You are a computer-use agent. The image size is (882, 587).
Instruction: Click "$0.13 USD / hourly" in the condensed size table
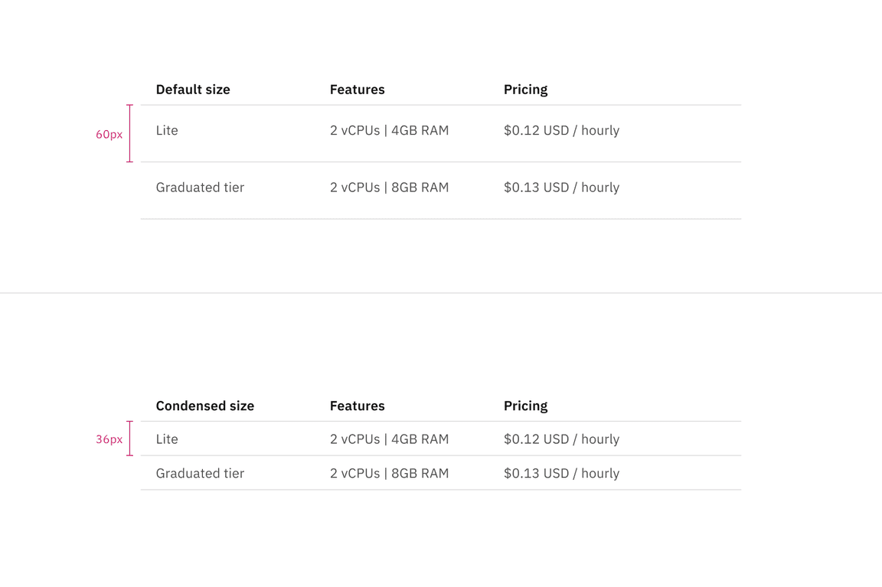tap(561, 474)
